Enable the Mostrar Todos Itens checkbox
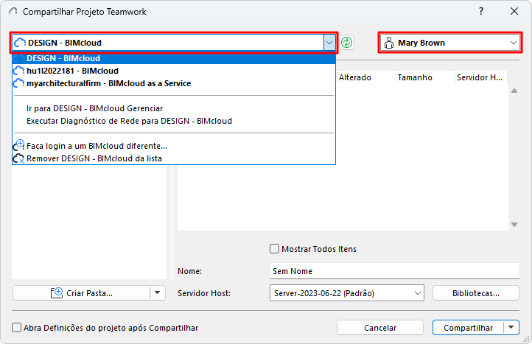This screenshot has height=344, width=532. (x=275, y=249)
